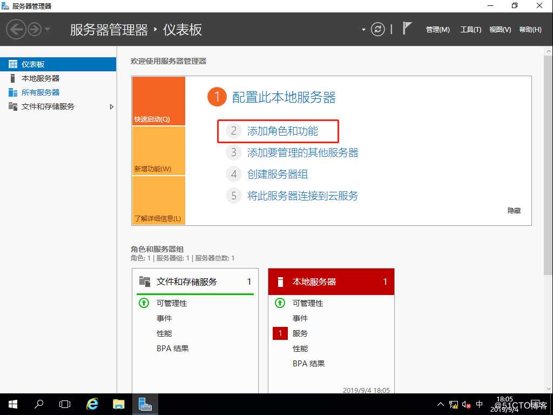The image size is (553, 415).
Task: Click green status icon in 文件和存储服务 tile
Action: [144, 303]
